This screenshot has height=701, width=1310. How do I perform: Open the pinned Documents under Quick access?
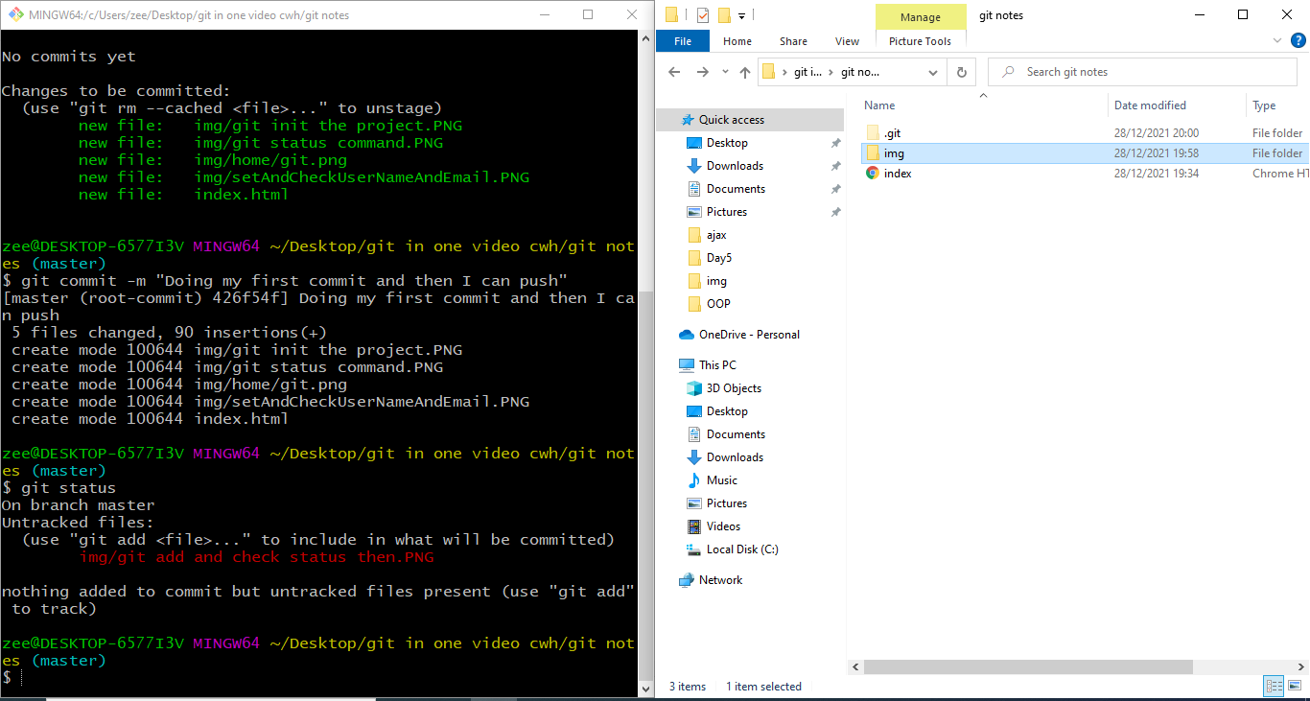pos(736,189)
